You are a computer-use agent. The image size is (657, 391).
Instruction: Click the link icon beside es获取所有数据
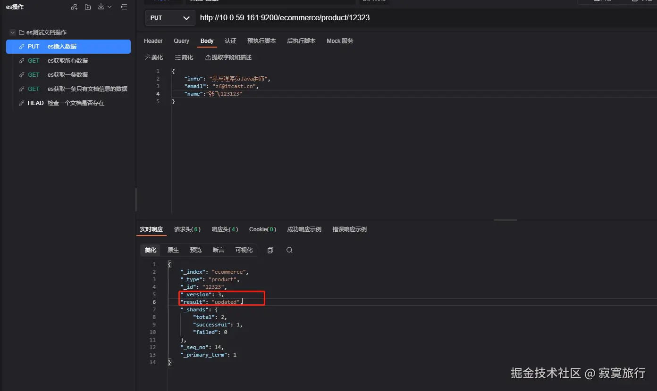(x=22, y=61)
